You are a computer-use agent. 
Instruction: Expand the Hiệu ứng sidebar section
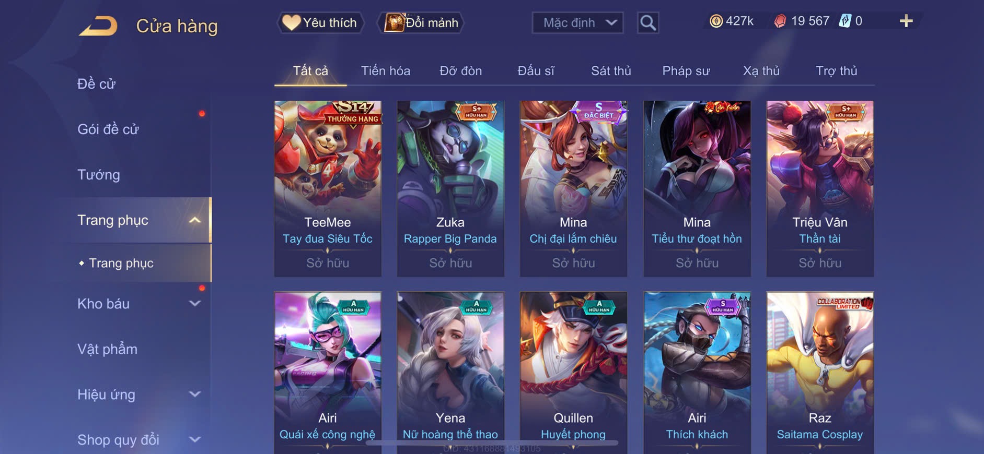pyautogui.click(x=195, y=395)
